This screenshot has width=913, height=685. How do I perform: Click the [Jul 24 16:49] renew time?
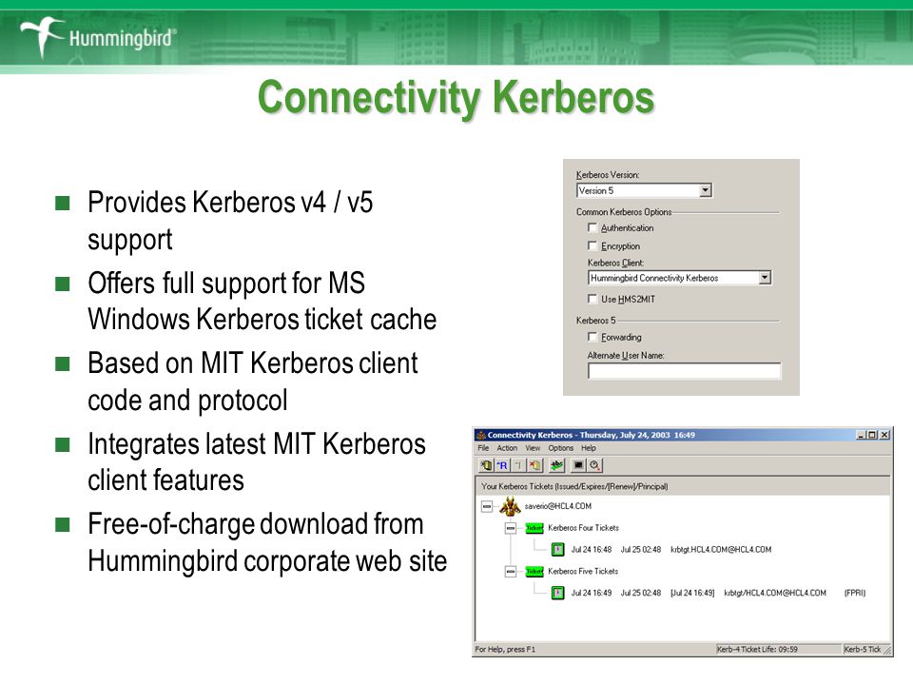tap(693, 594)
